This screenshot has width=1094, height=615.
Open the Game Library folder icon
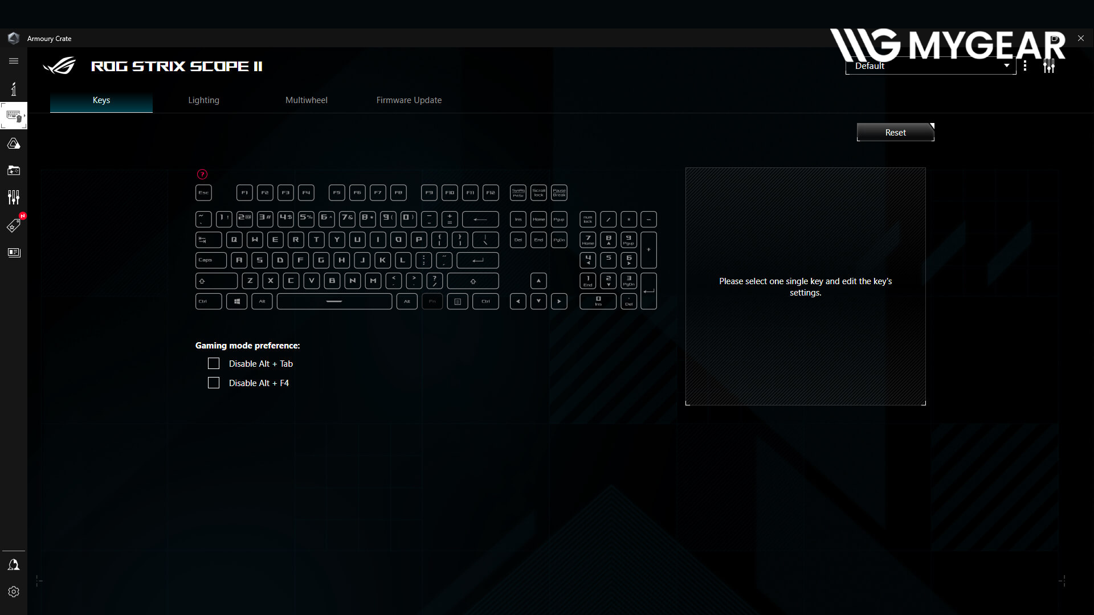[x=14, y=170]
